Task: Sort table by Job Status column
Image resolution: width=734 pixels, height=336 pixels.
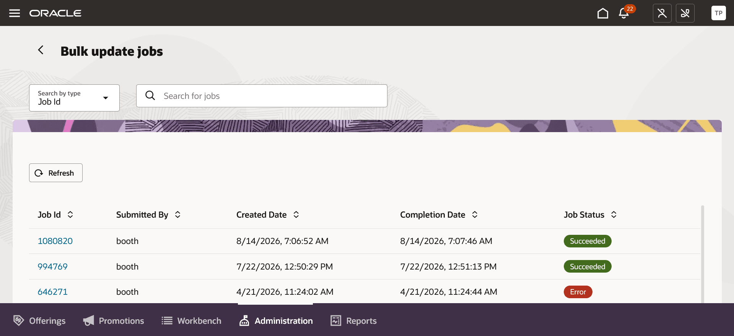Action: click(614, 215)
